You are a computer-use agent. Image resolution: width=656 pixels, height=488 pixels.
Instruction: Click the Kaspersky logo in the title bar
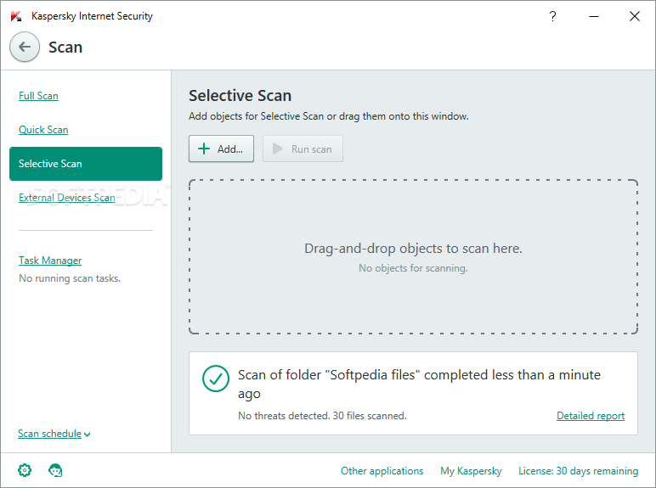16,16
